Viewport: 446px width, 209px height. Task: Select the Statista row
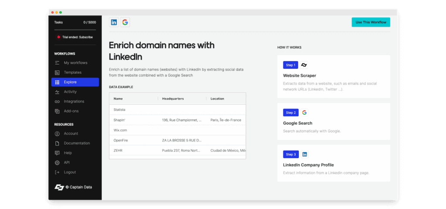178,110
